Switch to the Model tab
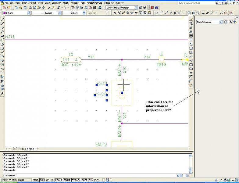Image resolution: width=239 pixels, height=183 pixels. tap(21, 149)
